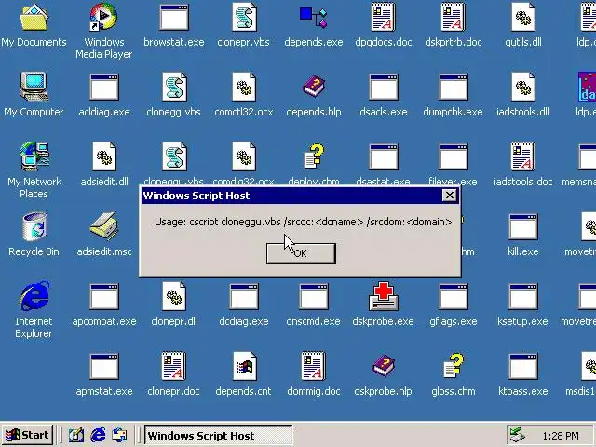Click the Outlook Express quick launch icon
The image size is (596, 447).
tap(119, 435)
